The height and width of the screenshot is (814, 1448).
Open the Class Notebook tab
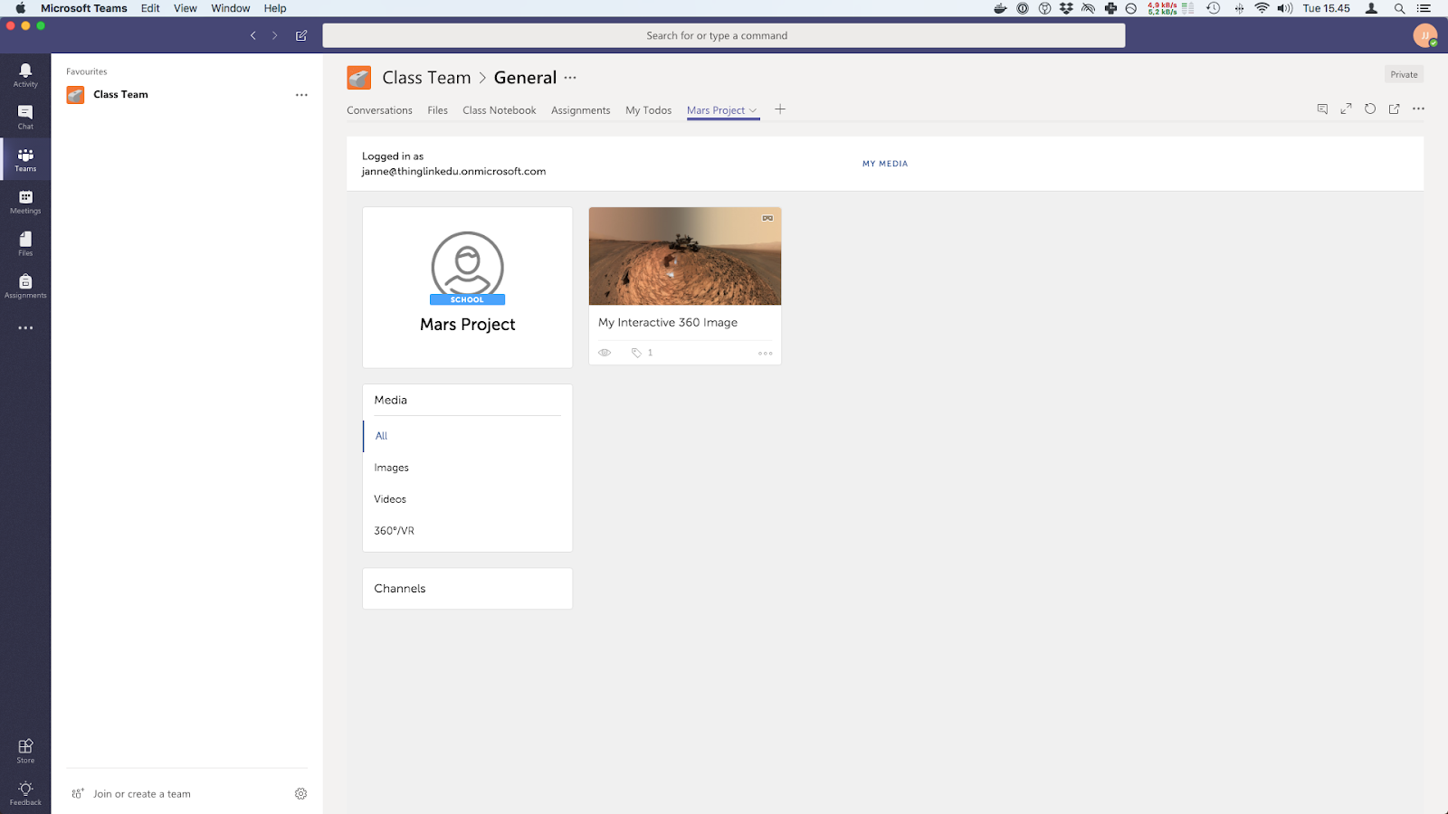point(500,110)
